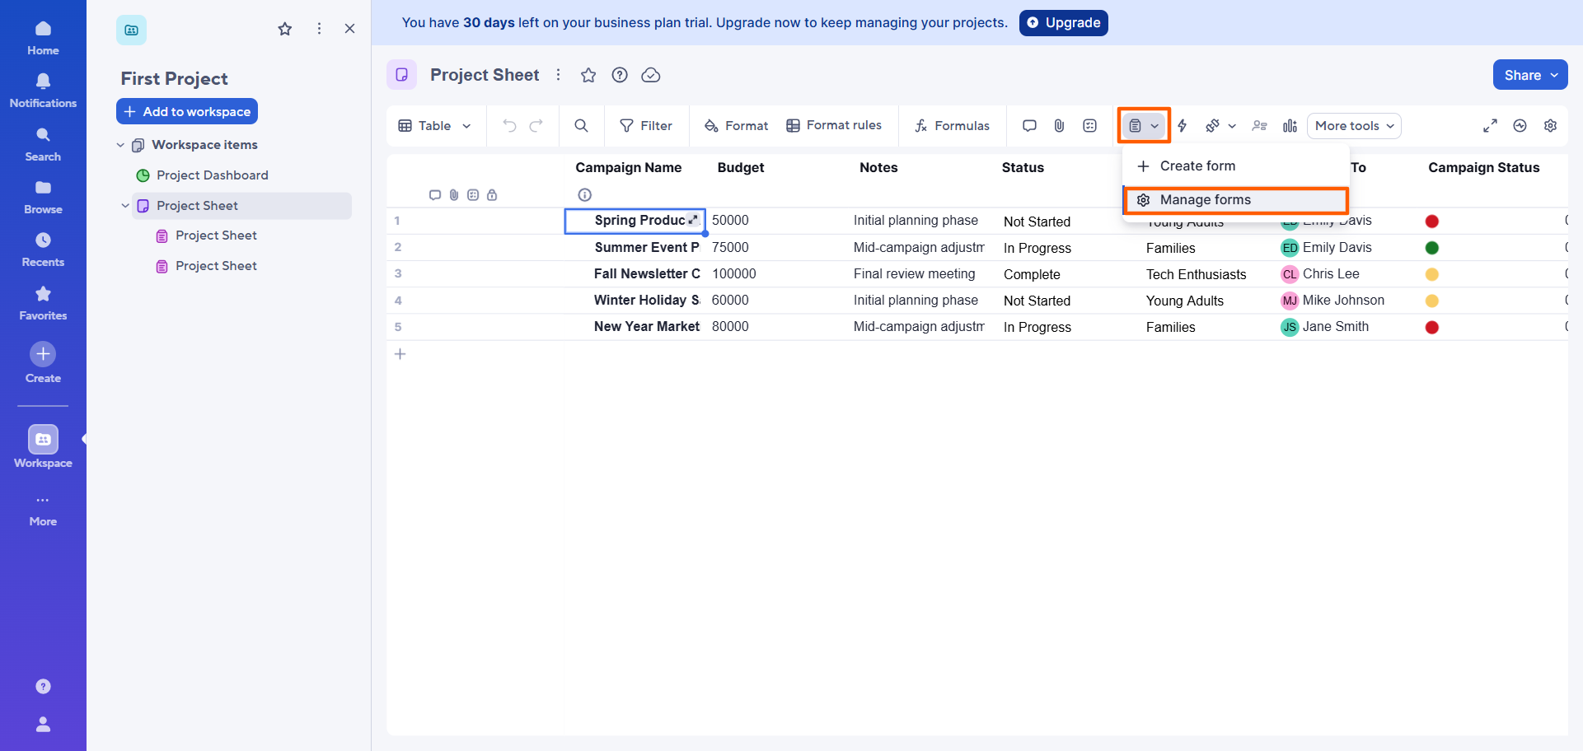Screen dimensions: 1583x751
Task: Expand the Spring Product row
Action: point(694,220)
